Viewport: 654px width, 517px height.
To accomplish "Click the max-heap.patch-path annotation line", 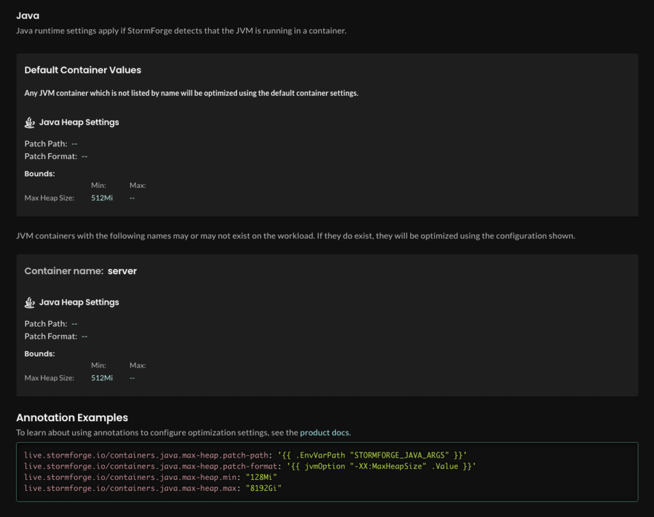I will (x=245, y=455).
